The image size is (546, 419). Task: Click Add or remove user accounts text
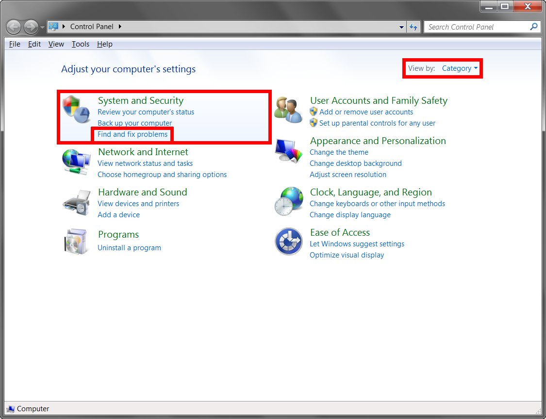click(366, 112)
